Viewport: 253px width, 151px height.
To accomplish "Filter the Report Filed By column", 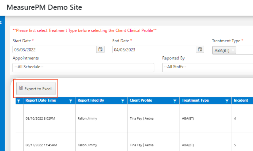I will pos(123,101).
